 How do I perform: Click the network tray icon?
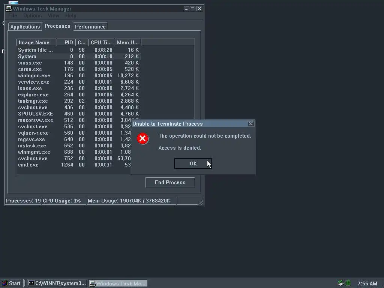tap(341, 283)
